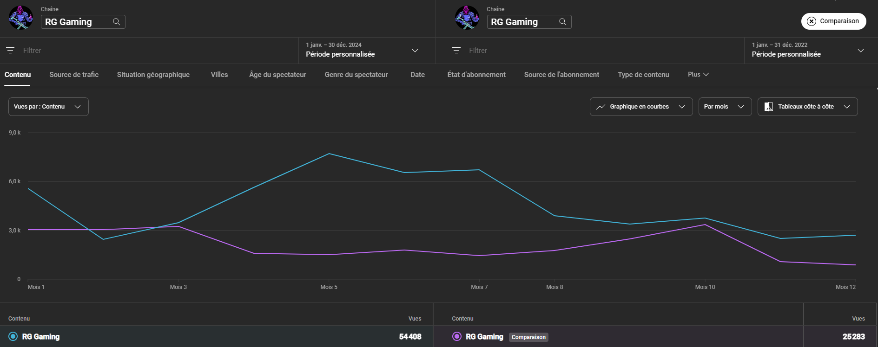Click the Mois 3 axis label
Image resolution: width=878 pixels, height=347 pixels.
178,287
